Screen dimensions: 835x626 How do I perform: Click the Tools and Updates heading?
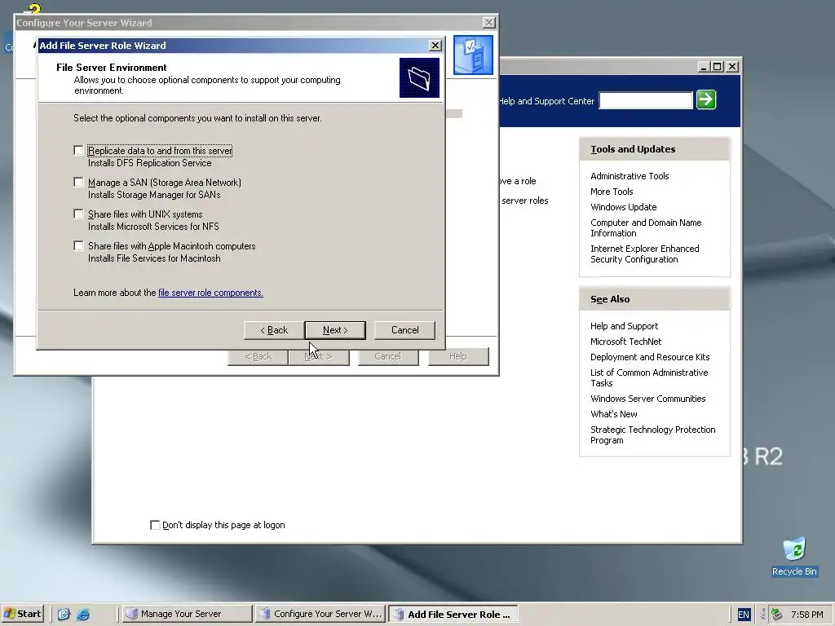coord(633,150)
